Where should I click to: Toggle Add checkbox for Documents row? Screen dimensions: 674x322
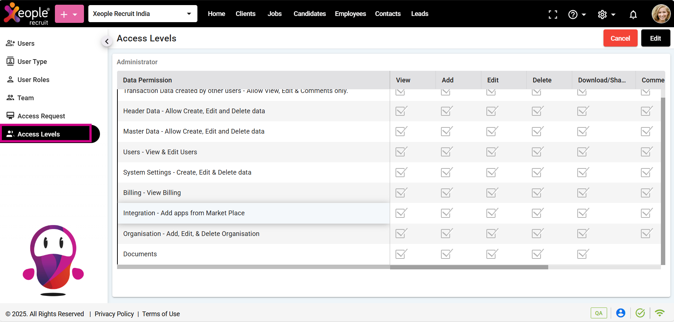[x=446, y=254]
